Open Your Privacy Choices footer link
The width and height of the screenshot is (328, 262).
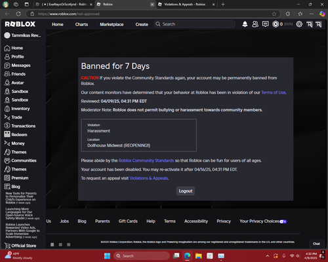click(263, 221)
